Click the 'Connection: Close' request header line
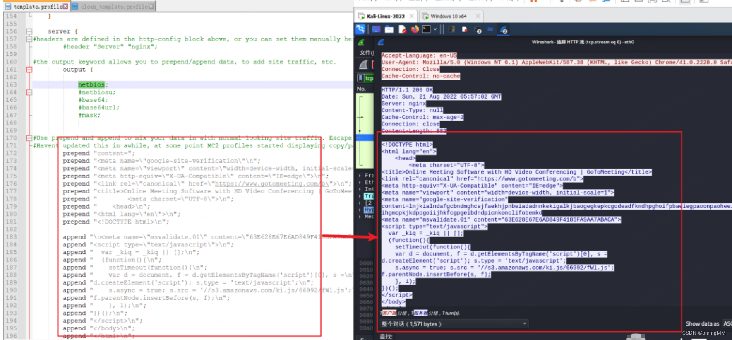This screenshot has width=732, height=340. 410,69
